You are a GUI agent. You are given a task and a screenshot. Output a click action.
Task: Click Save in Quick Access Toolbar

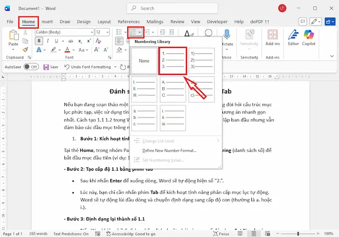tap(50, 67)
